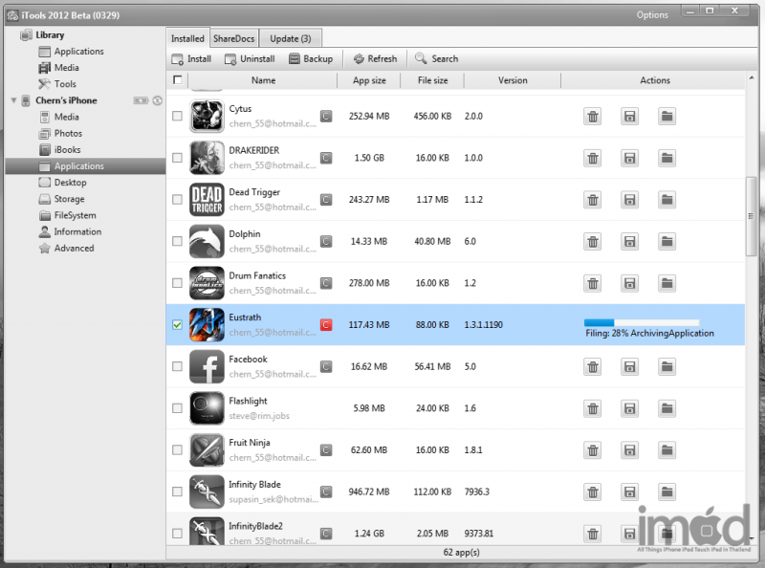Screen dimensions: 765x568
Task: Click the trash icon for Infinity Blade
Action: [x=593, y=492]
